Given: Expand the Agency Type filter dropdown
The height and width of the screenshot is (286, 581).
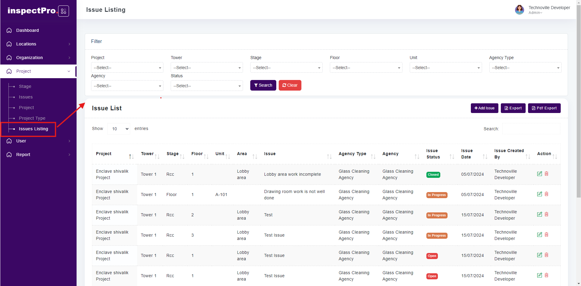Looking at the screenshot, I should point(525,68).
